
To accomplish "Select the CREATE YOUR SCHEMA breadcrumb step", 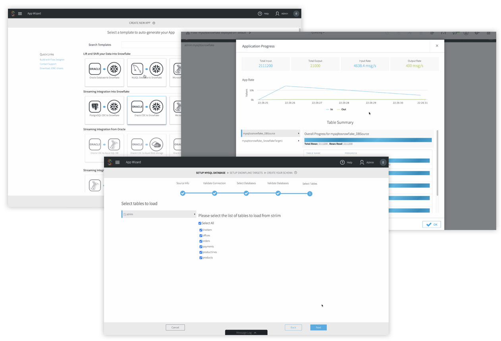I will [x=280, y=173].
